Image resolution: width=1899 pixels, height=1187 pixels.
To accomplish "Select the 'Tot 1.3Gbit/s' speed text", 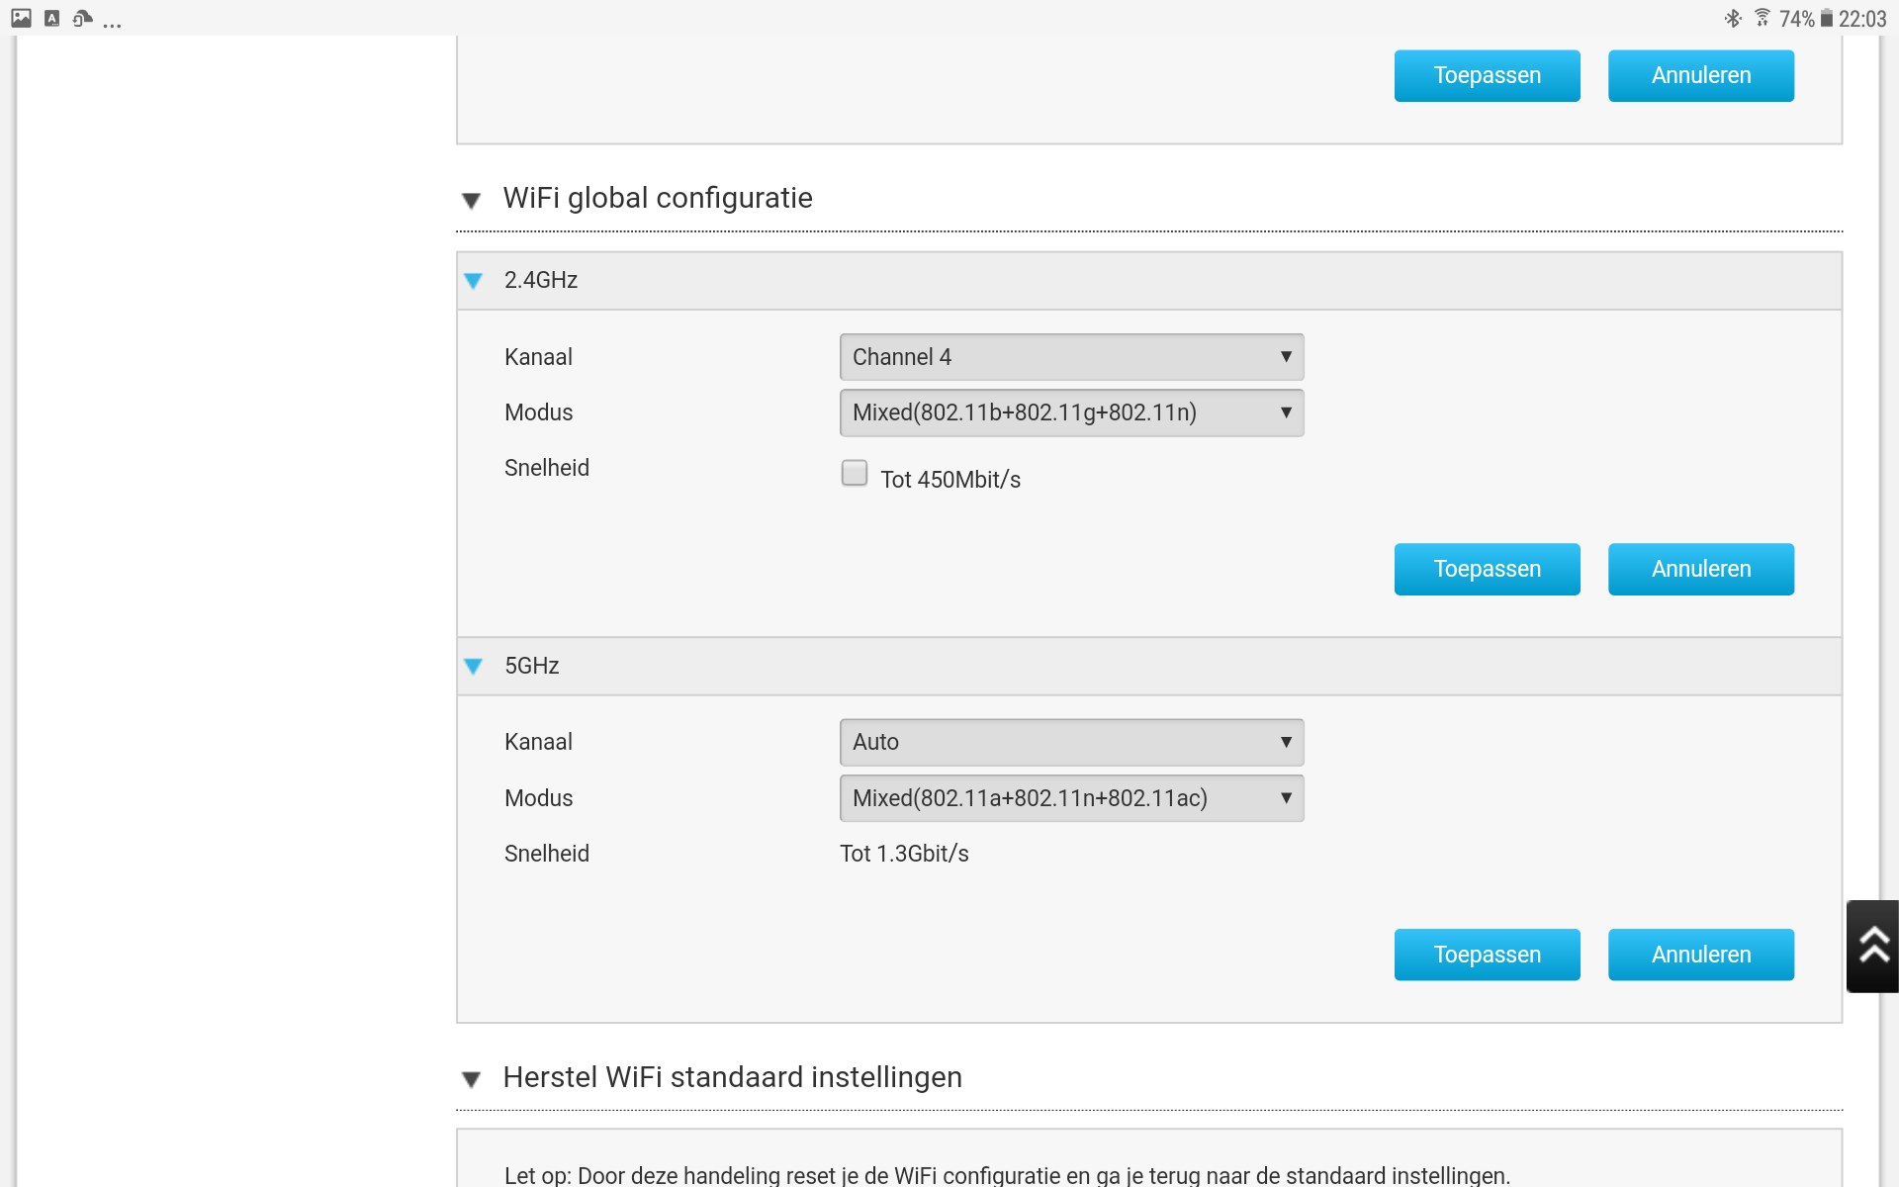I will tap(904, 854).
